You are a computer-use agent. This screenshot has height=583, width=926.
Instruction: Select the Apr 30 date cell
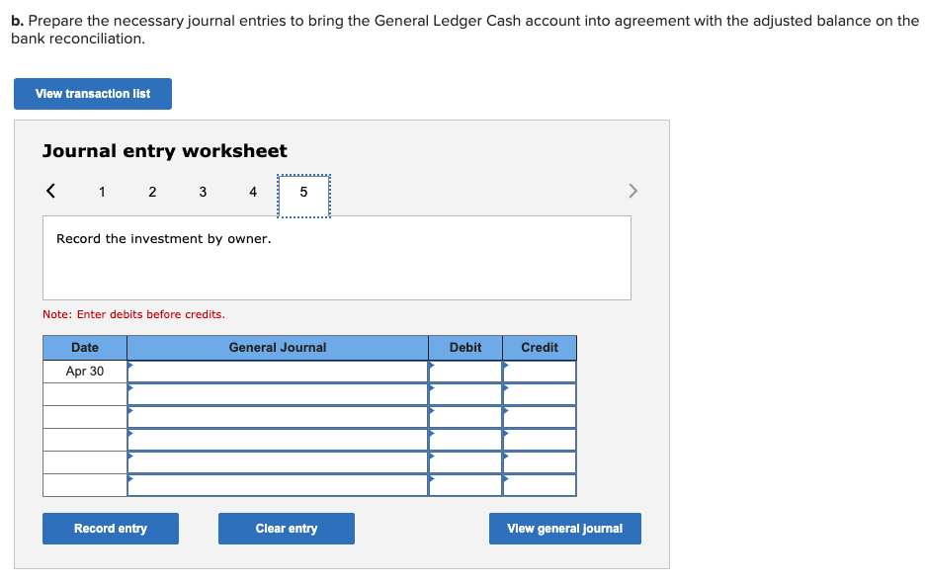click(84, 371)
